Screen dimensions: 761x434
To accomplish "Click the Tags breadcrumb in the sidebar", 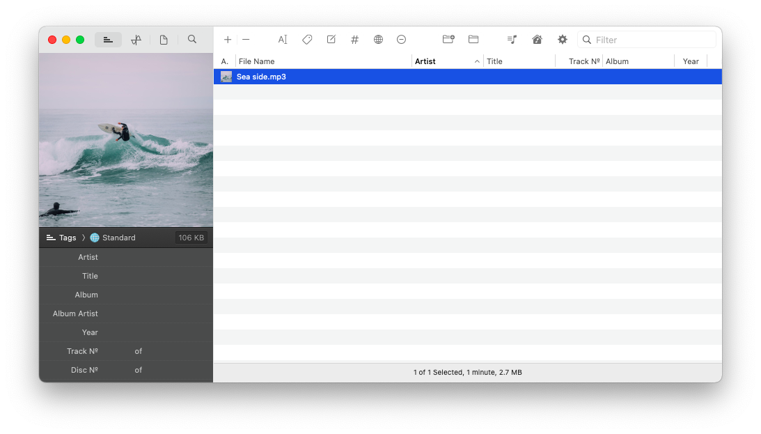I will pyautogui.click(x=62, y=238).
